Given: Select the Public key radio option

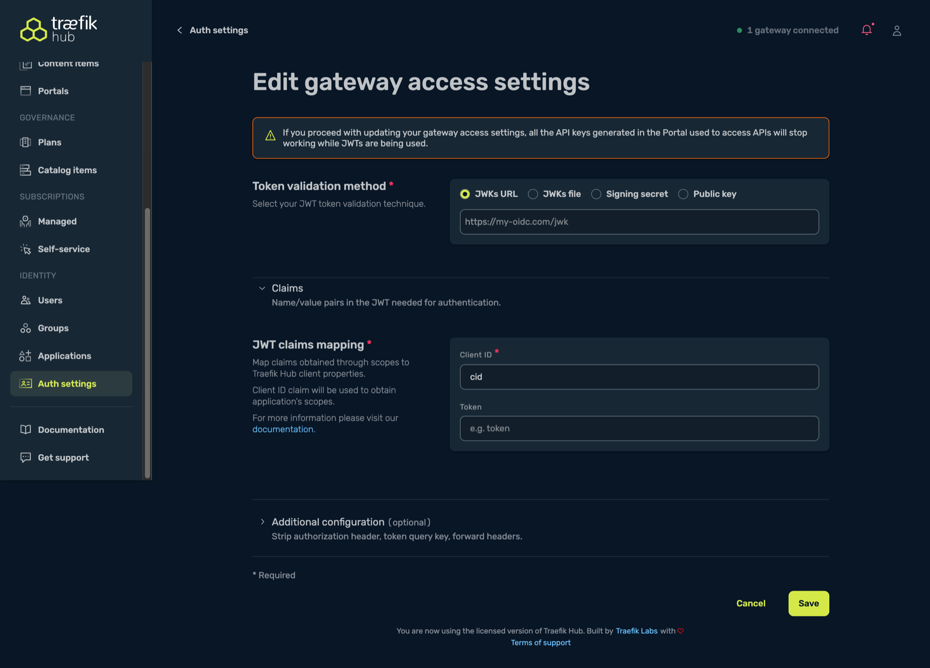Looking at the screenshot, I should (x=683, y=194).
